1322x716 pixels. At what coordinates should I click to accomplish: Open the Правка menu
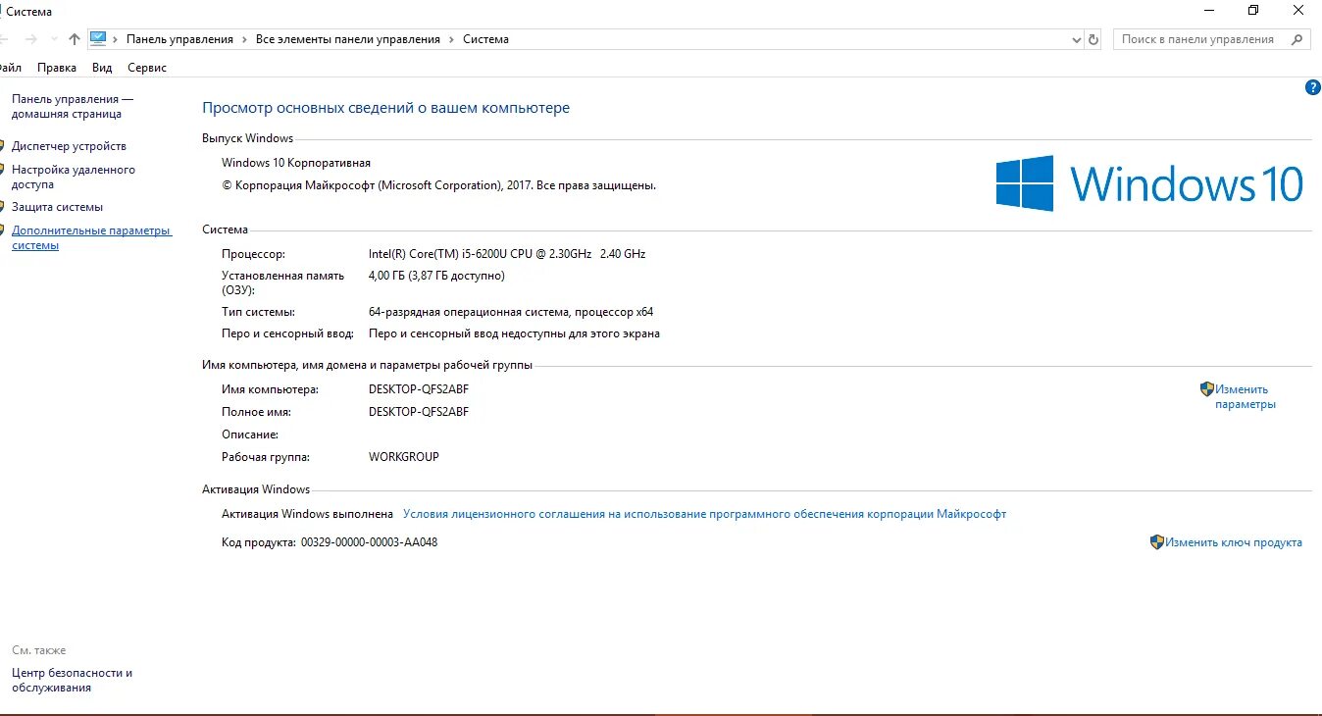point(57,68)
